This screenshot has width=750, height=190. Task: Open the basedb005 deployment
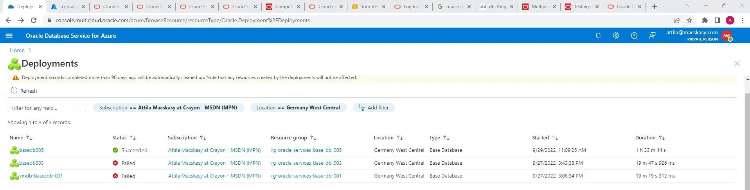[31, 150]
